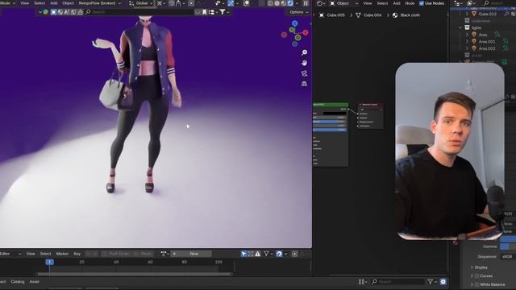Screen dimensions: 516x290
Task: Open shader editor Node menu
Action: click(410, 3)
